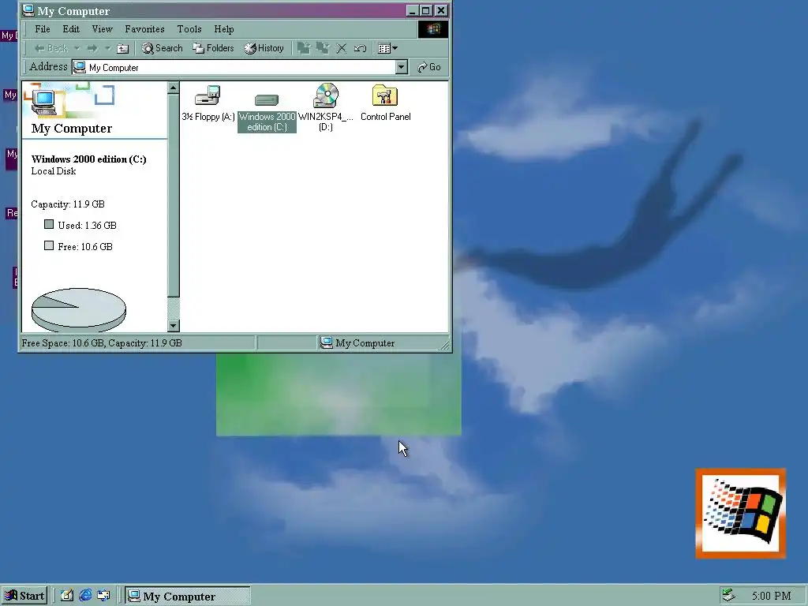Image resolution: width=808 pixels, height=606 pixels.
Task: Open the File menu
Action: pyautogui.click(x=43, y=29)
